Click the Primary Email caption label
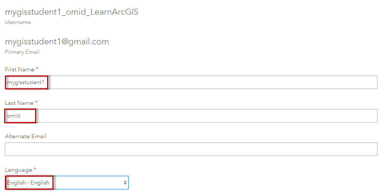 tap(22, 52)
